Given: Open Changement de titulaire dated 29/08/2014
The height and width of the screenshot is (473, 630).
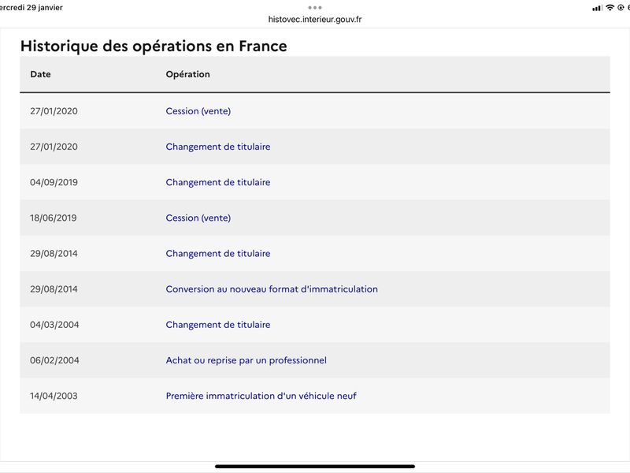Looking at the screenshot, I should click(218, 253).
